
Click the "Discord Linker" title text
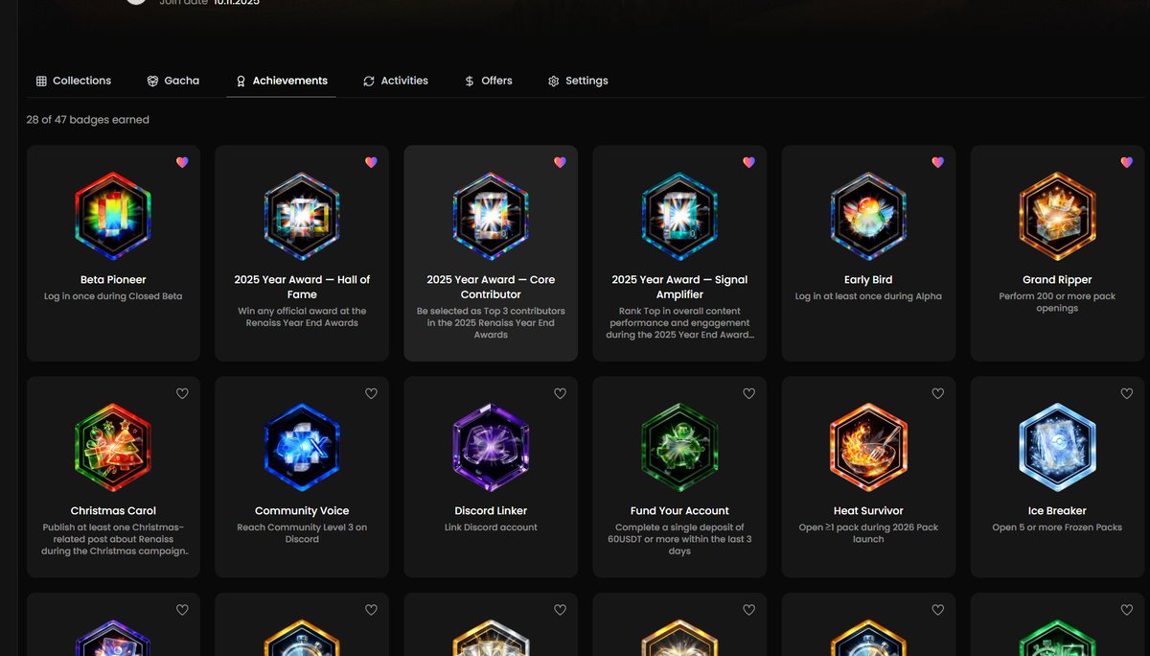[491, 511]
